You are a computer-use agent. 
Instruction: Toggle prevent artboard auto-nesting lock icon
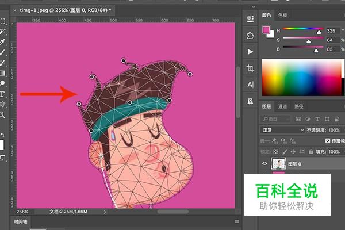(302, 151)
